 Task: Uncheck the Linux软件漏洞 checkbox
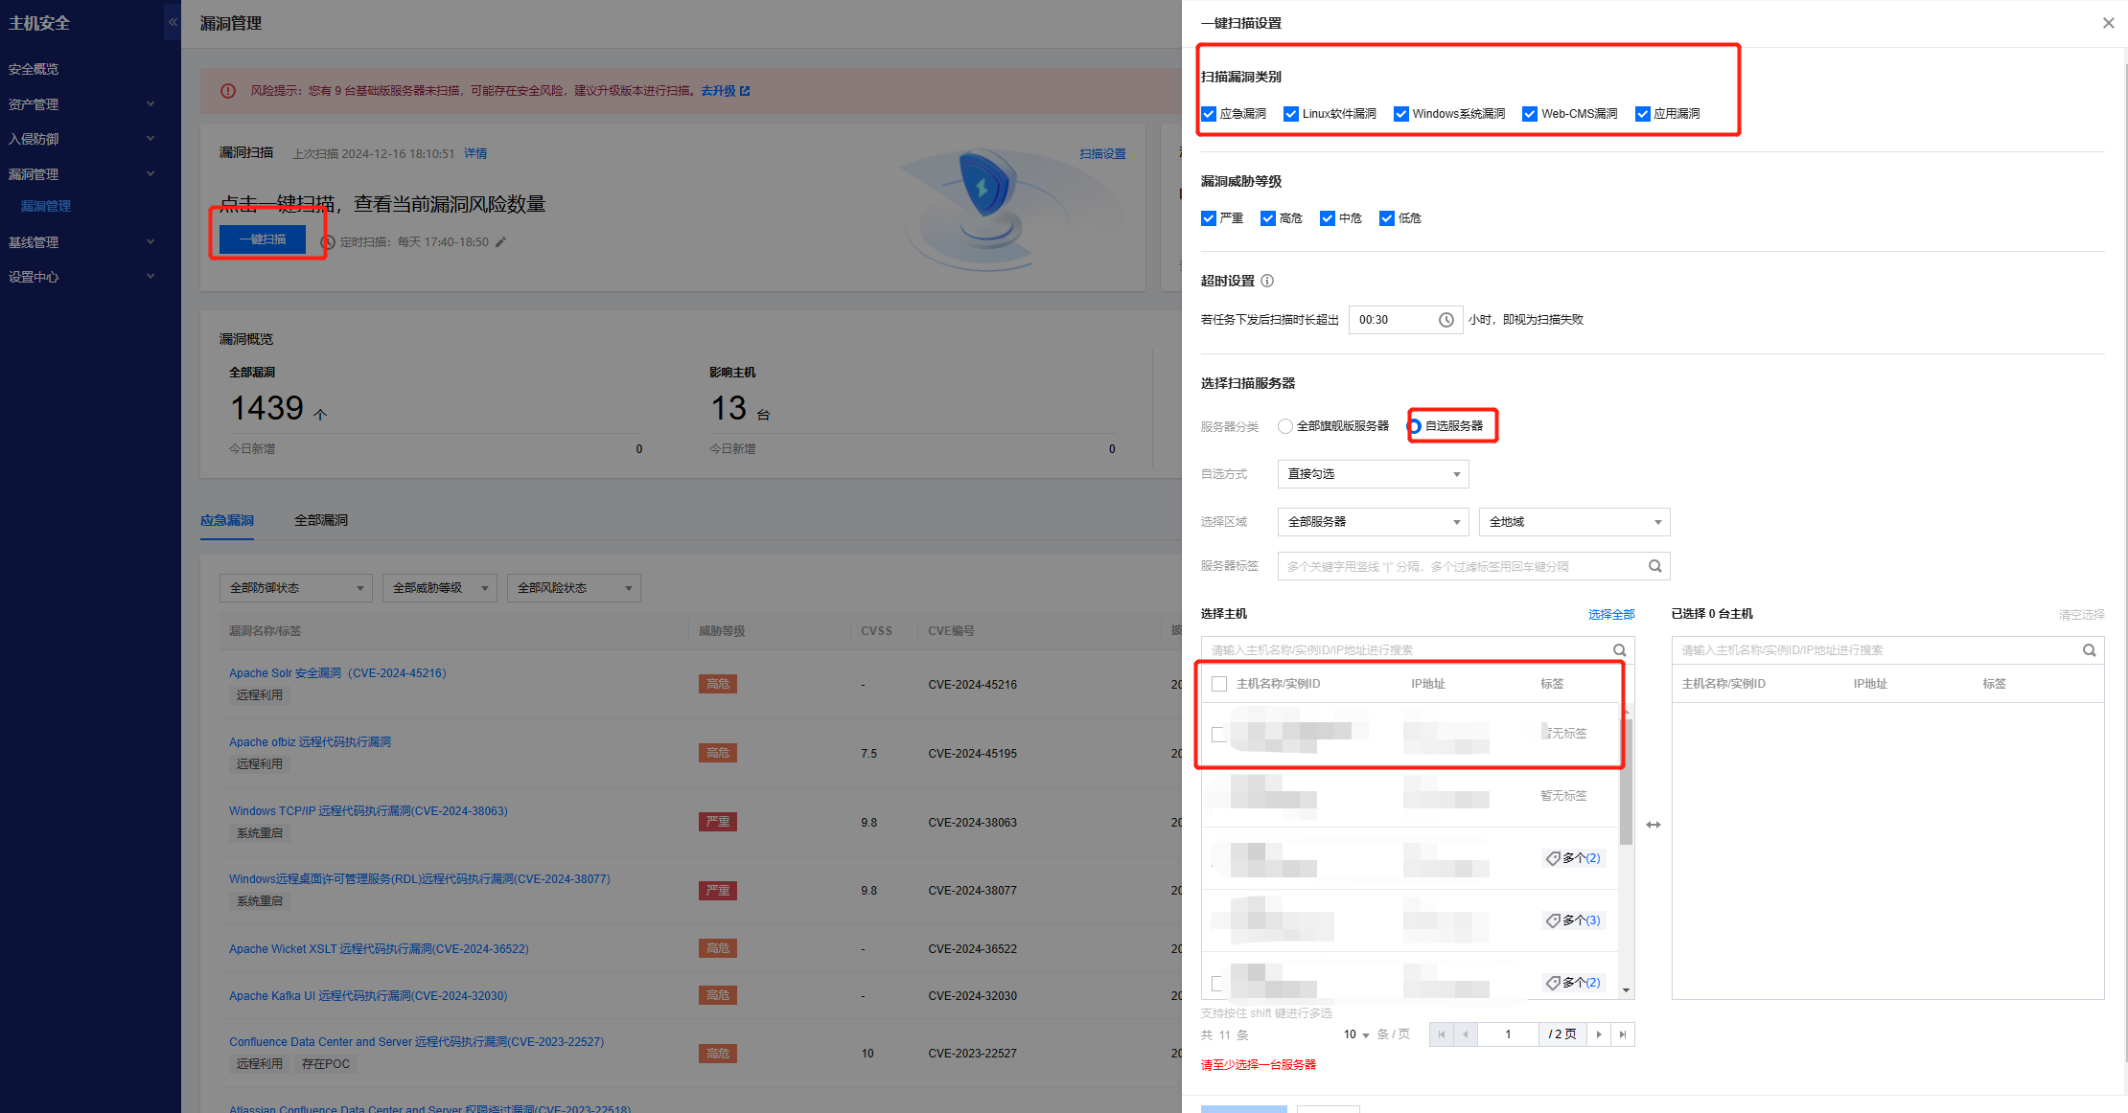click(x=1291, y=114)
